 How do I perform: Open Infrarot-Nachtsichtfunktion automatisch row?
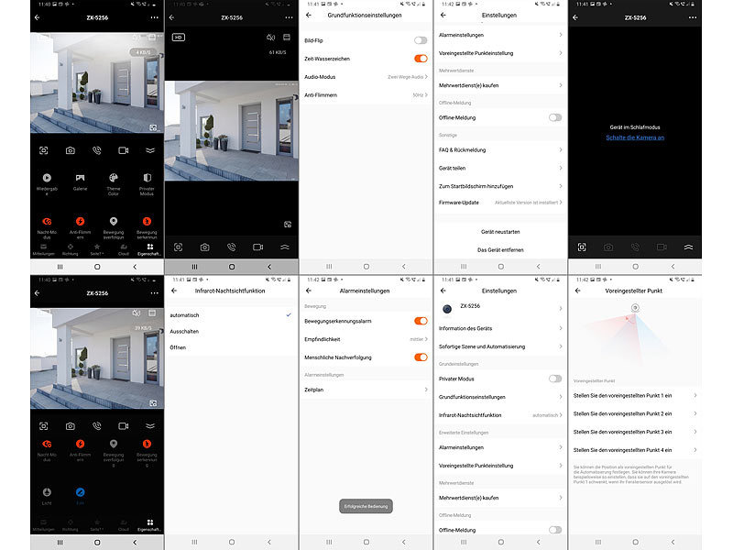500,415
